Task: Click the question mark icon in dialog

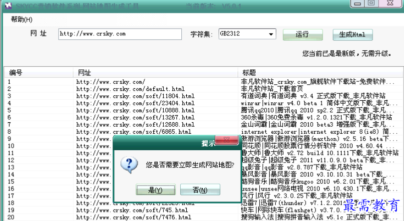Action: [x=129, y=165]
